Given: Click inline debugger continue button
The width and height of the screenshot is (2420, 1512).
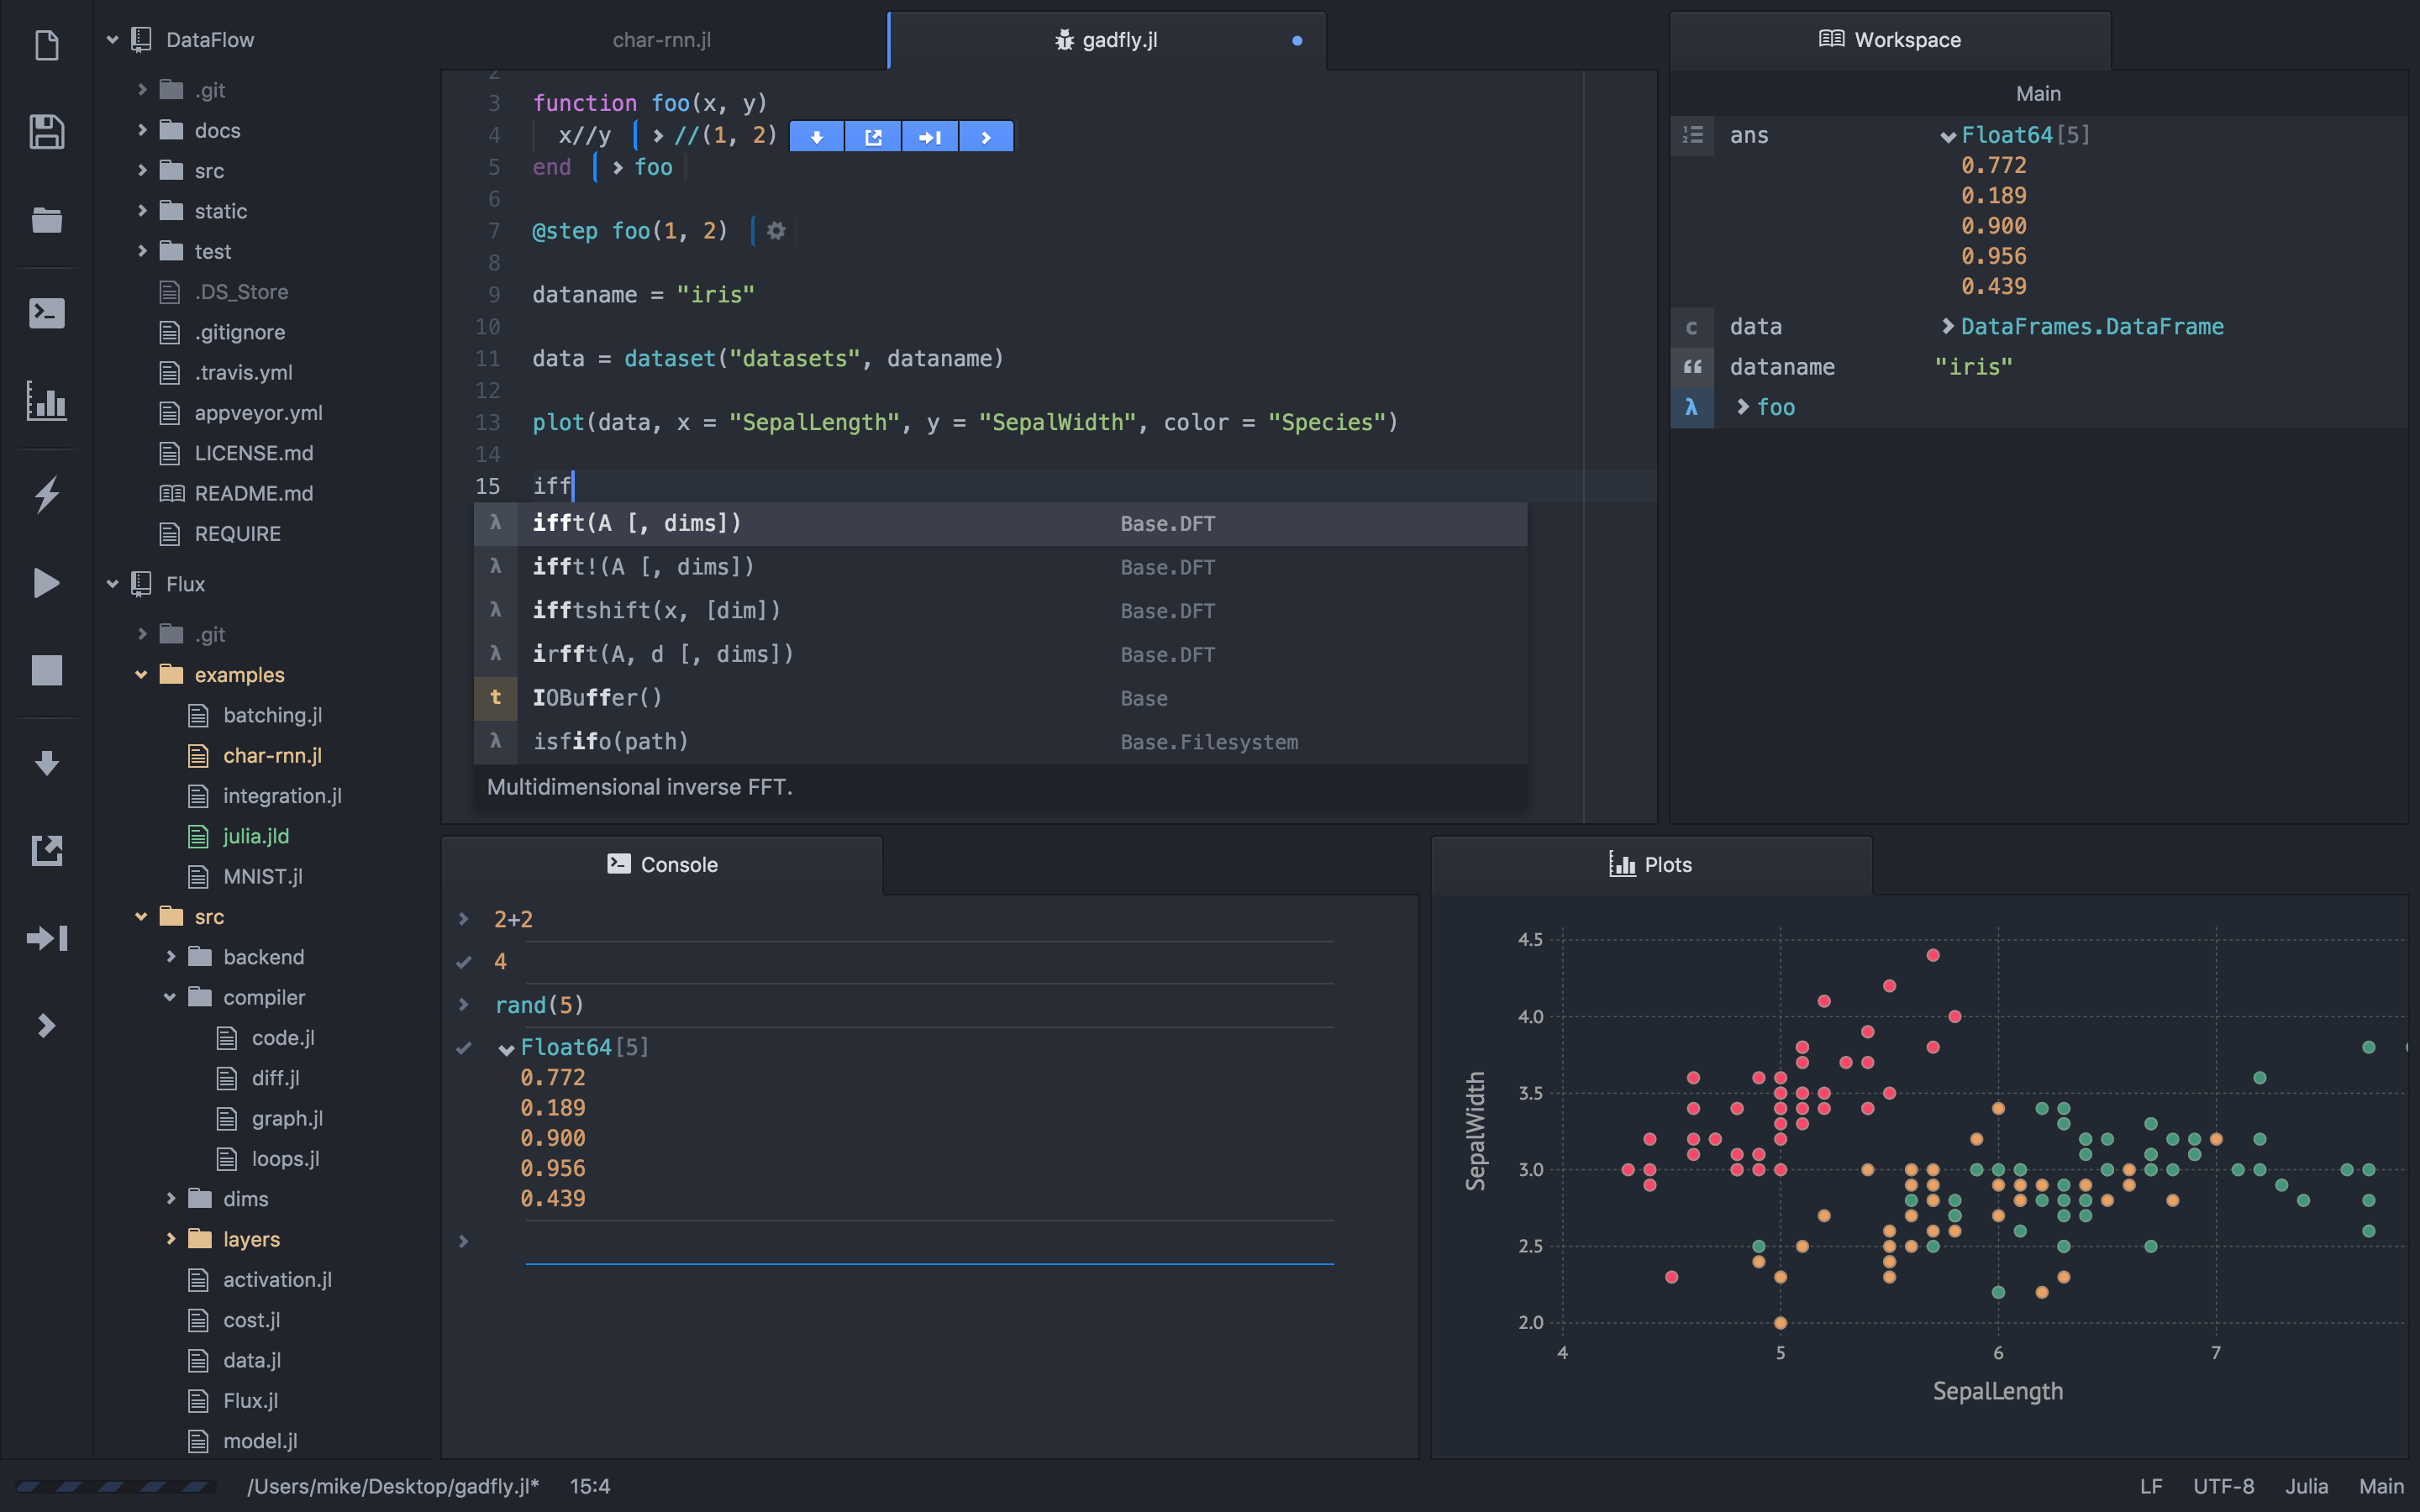Looking at the screenshot, I should click(986, 137).
